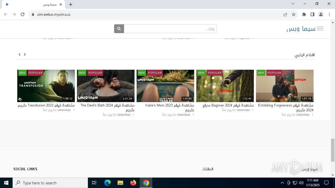
Task: Open File Explorer from taskbar
Action: [x=120, y=183]
